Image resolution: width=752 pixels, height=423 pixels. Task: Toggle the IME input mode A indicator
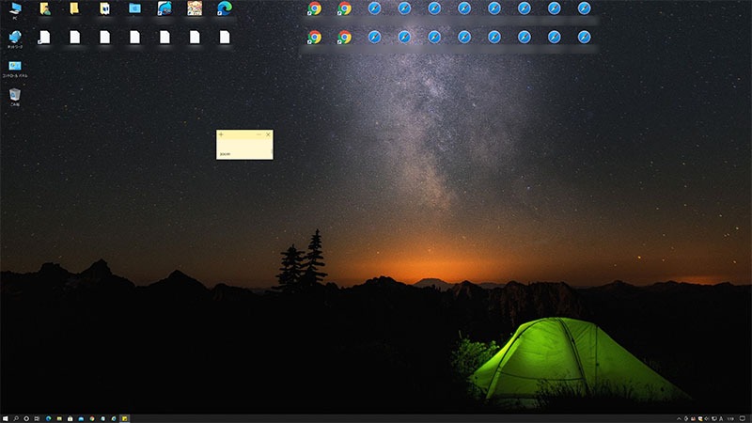[721, 418]
